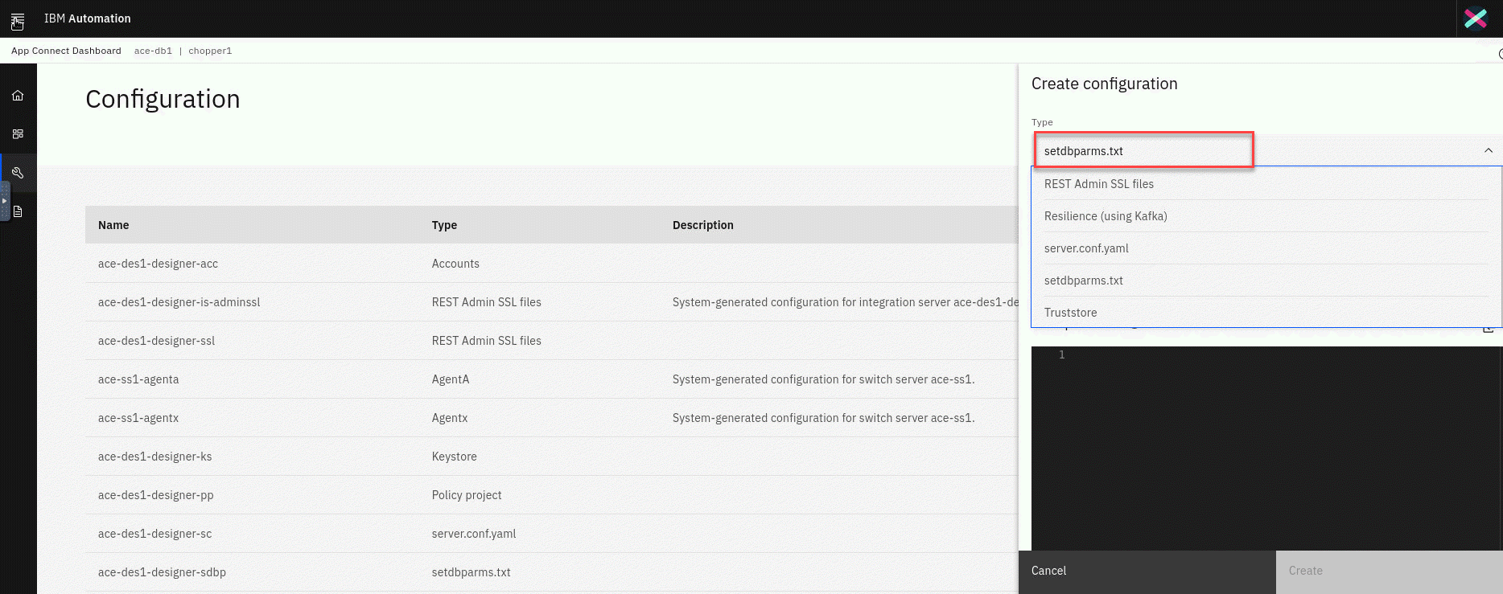Image resolution: width=1503 pixels, height=594 pixels.
Task: Click the Home icon in sidebar
Action: coord(18,96)
